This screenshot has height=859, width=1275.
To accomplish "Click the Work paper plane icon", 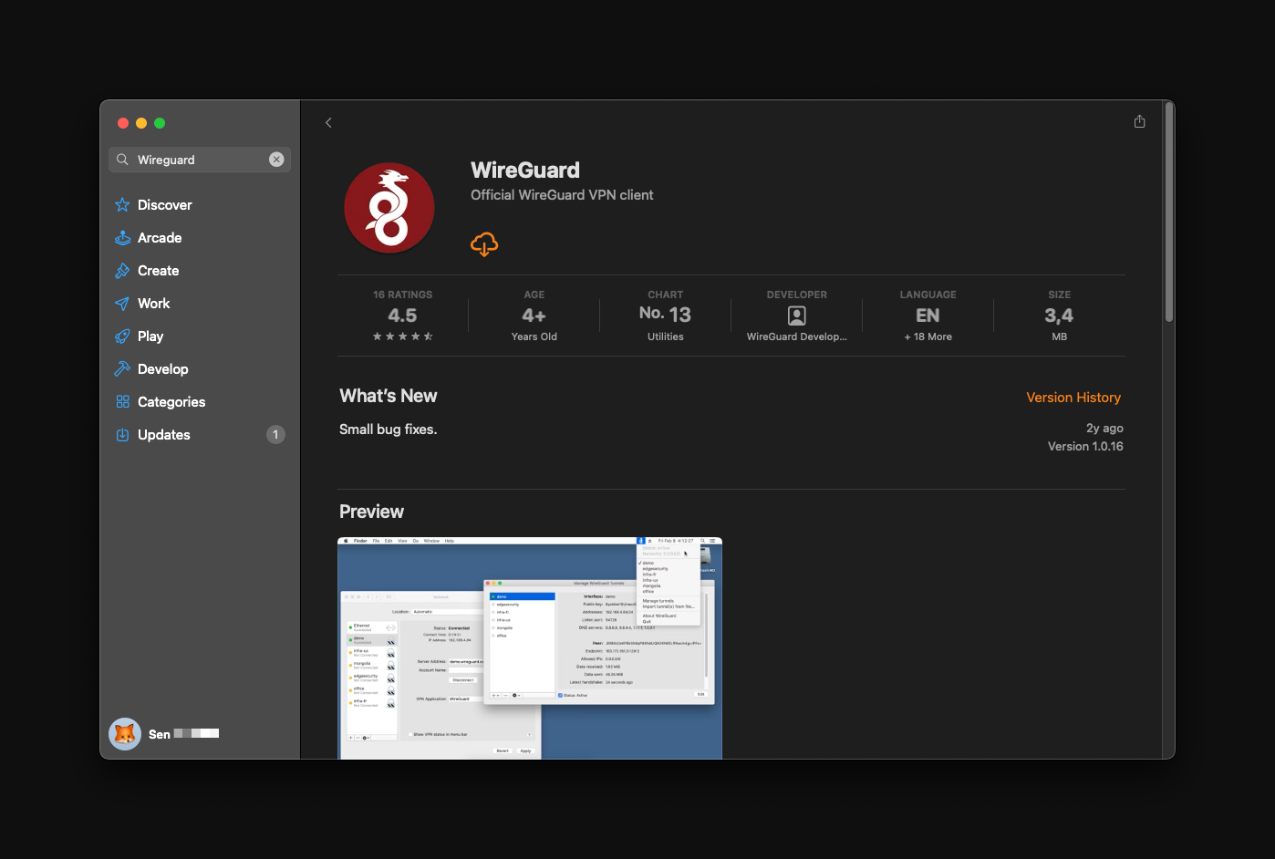I will coord(122,304).
